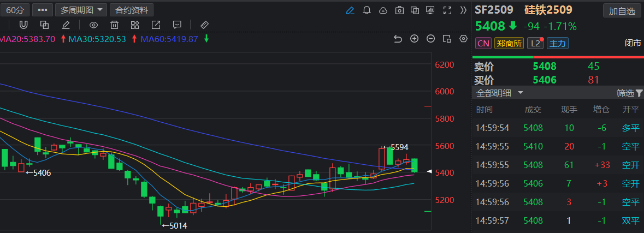Click the 现手 column header
644x233 pixels.
pos(569,110)
